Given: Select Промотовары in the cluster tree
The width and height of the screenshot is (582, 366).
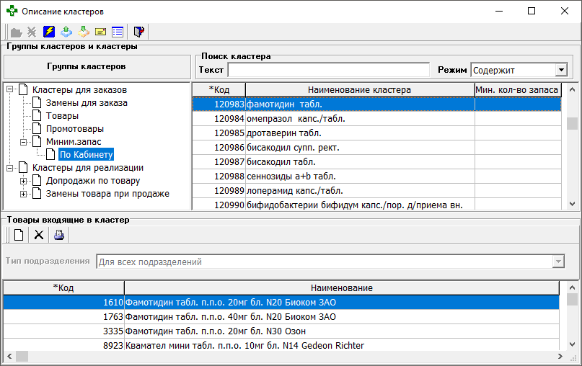Looking at the screenshot, I should tap(74, 129).
